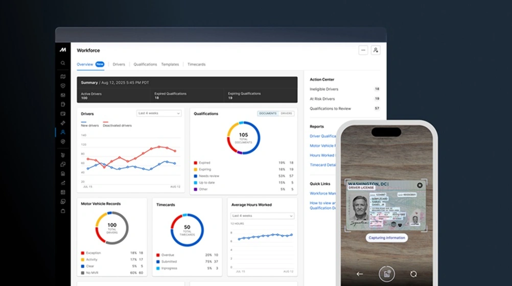Open Average Hours Worked Last 4 weeks dropdown
Screen dimensions: 512x286
262,216
